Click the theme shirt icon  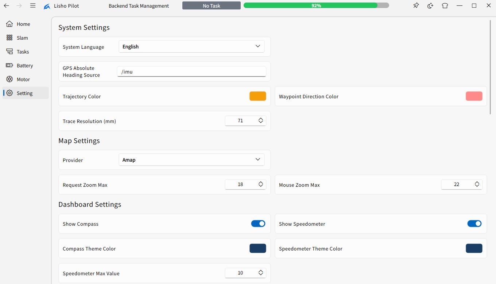[x=445, y=5]
